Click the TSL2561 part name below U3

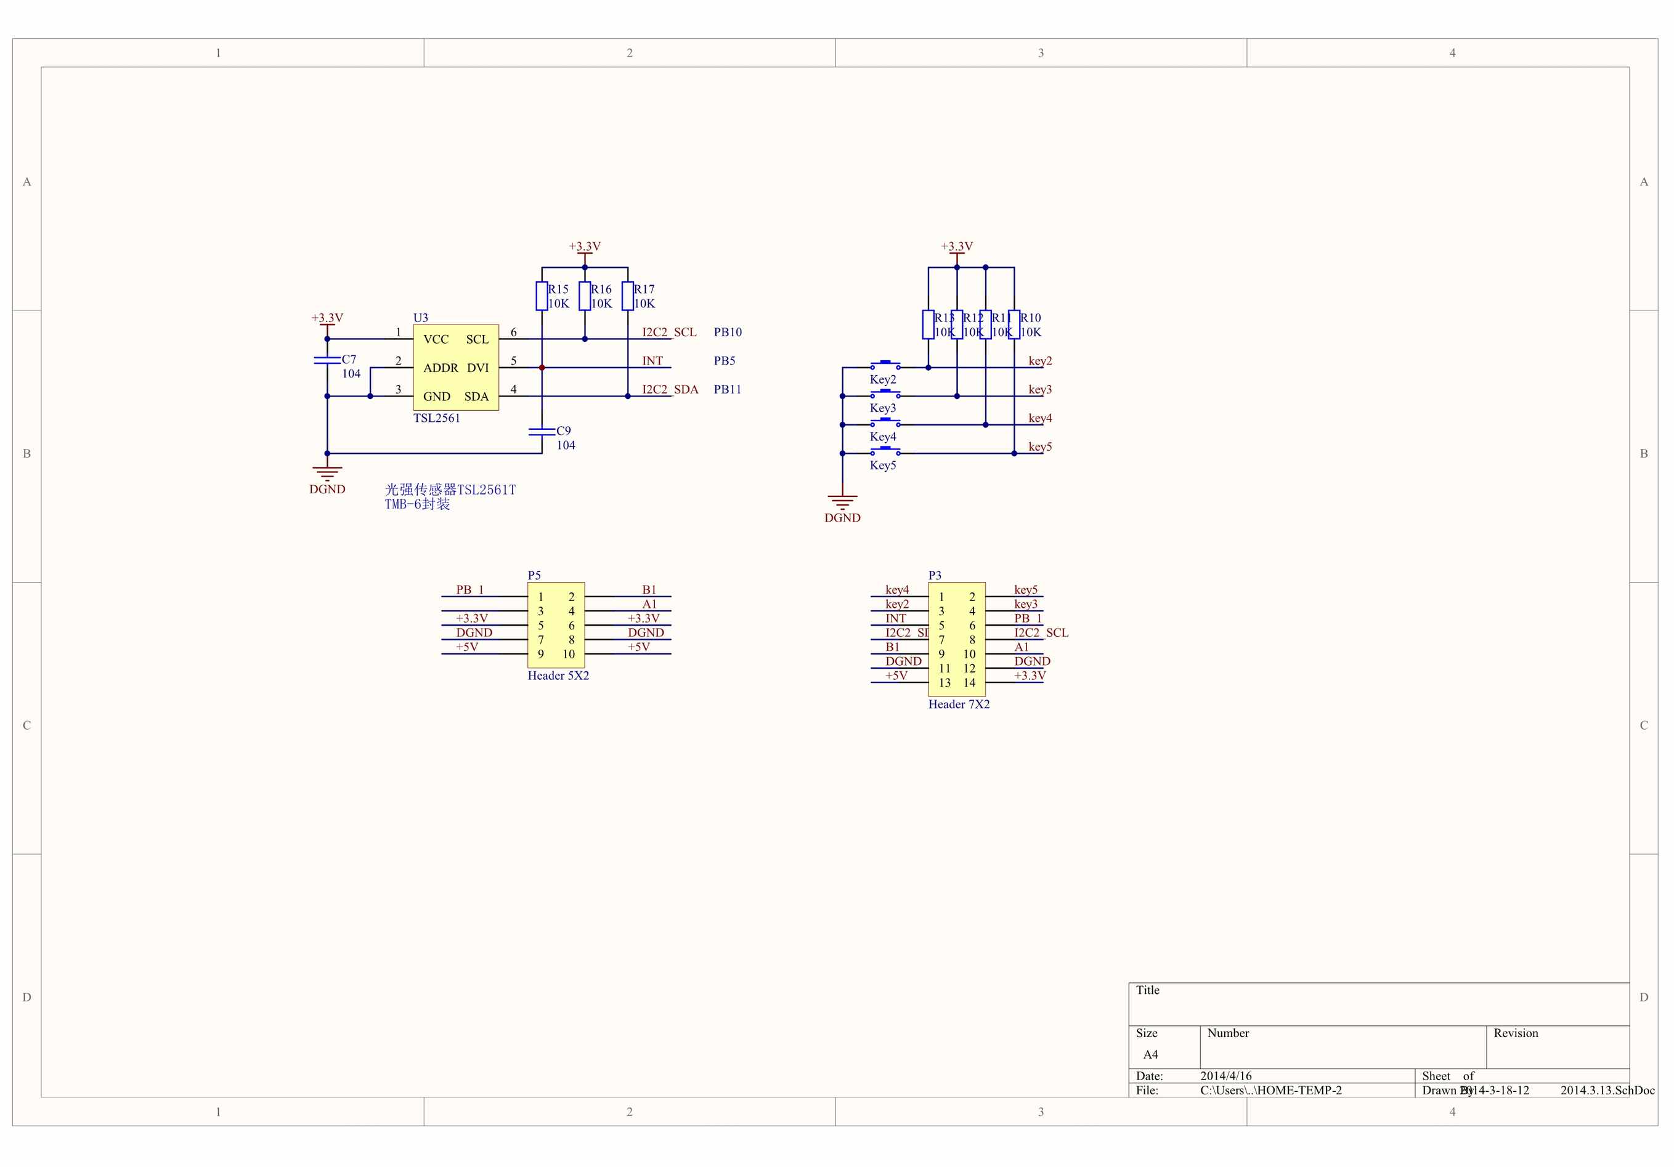pyautogui.click(x=437, y=418)
